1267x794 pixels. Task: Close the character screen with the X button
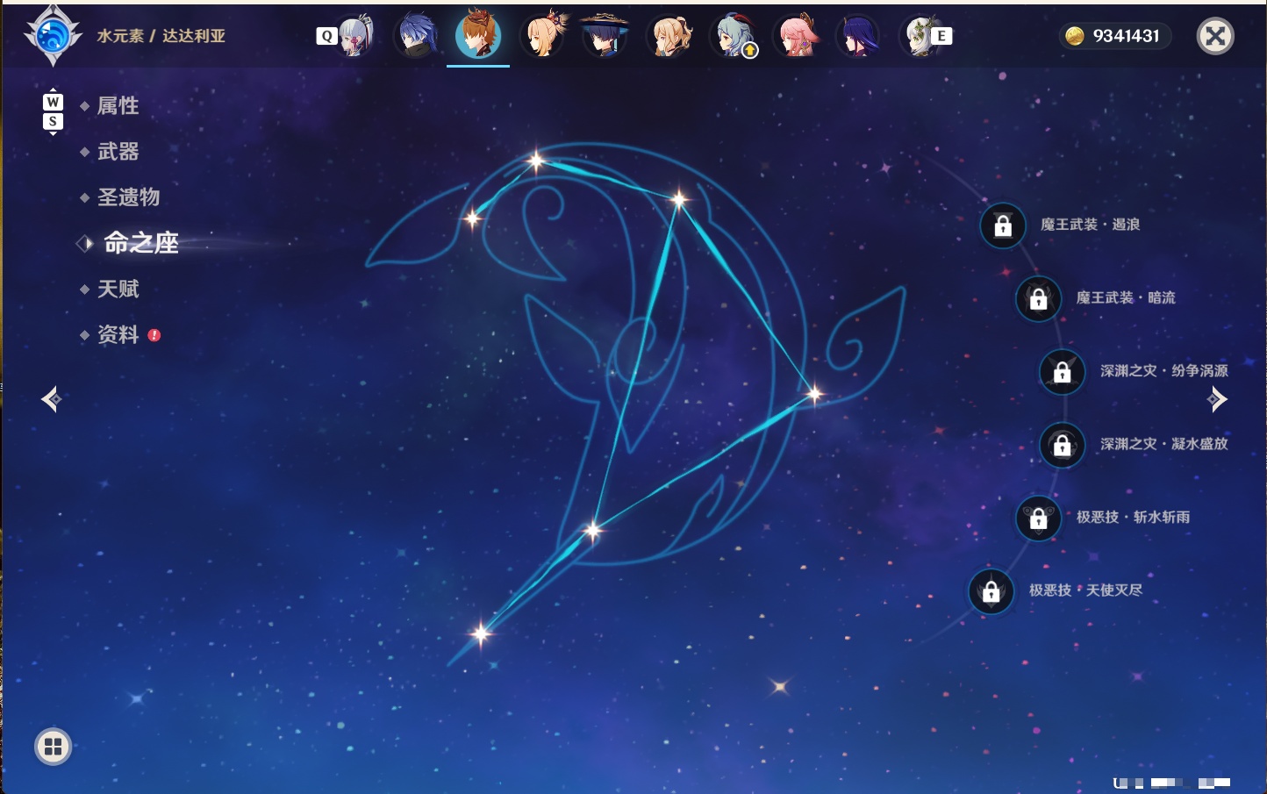[x=1215, y=36]
